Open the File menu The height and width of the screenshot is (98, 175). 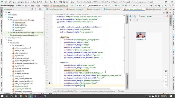click(x=6, y=2)
